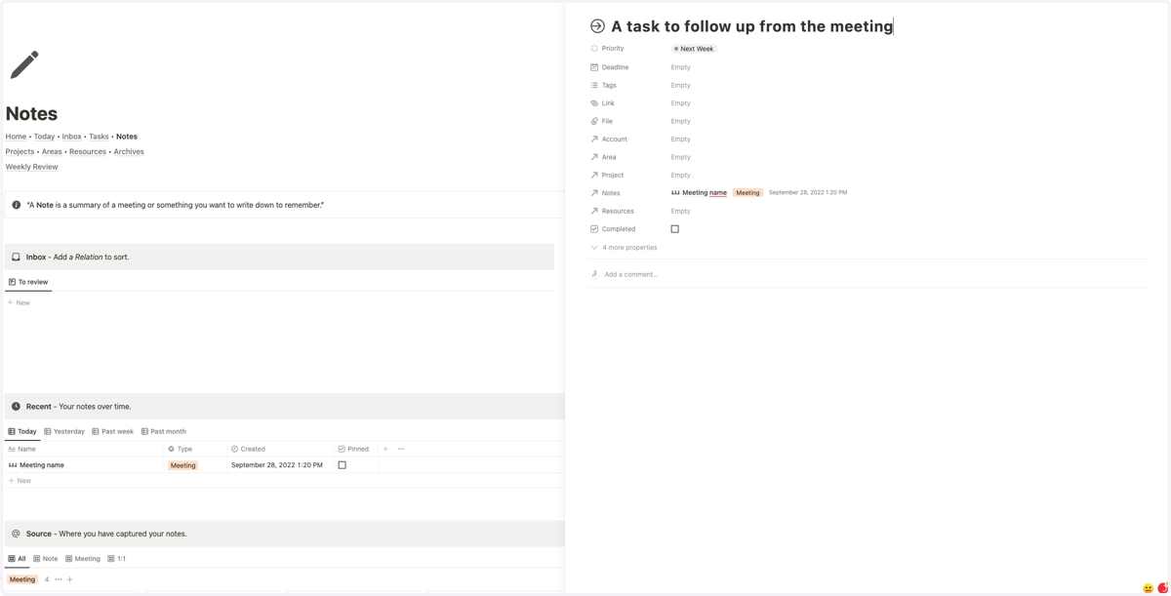
Task: Go to the Archives link
Action: [x=129, y=151]
